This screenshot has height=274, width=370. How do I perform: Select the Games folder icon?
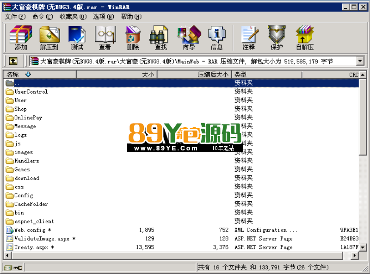point(10,169)
